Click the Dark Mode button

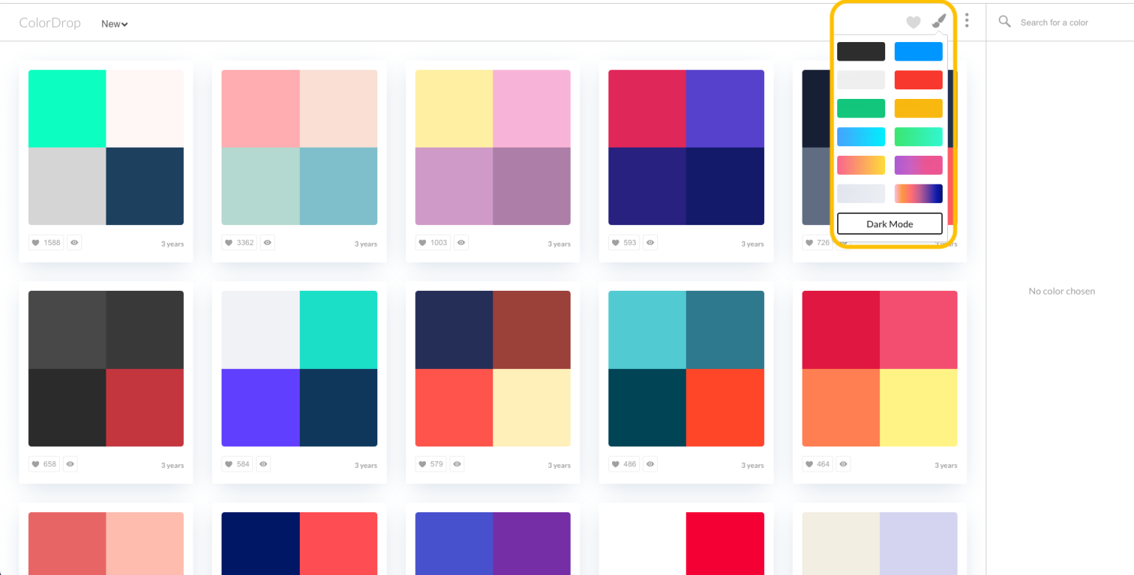(890, 224)
